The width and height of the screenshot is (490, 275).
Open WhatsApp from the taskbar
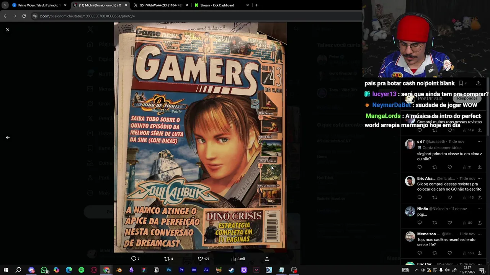pos(44,270)
